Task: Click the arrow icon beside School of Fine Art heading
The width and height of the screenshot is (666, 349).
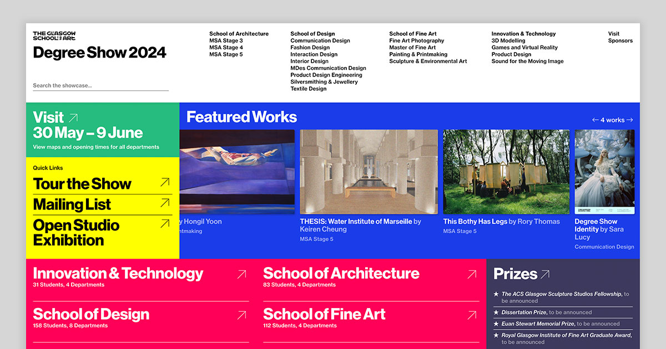Action: [472, 315]
